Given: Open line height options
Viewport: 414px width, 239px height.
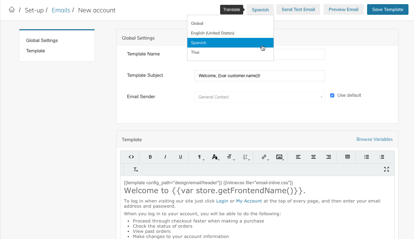Looking at the screenshot, I should pyautogui.click(x=246, y=157).
